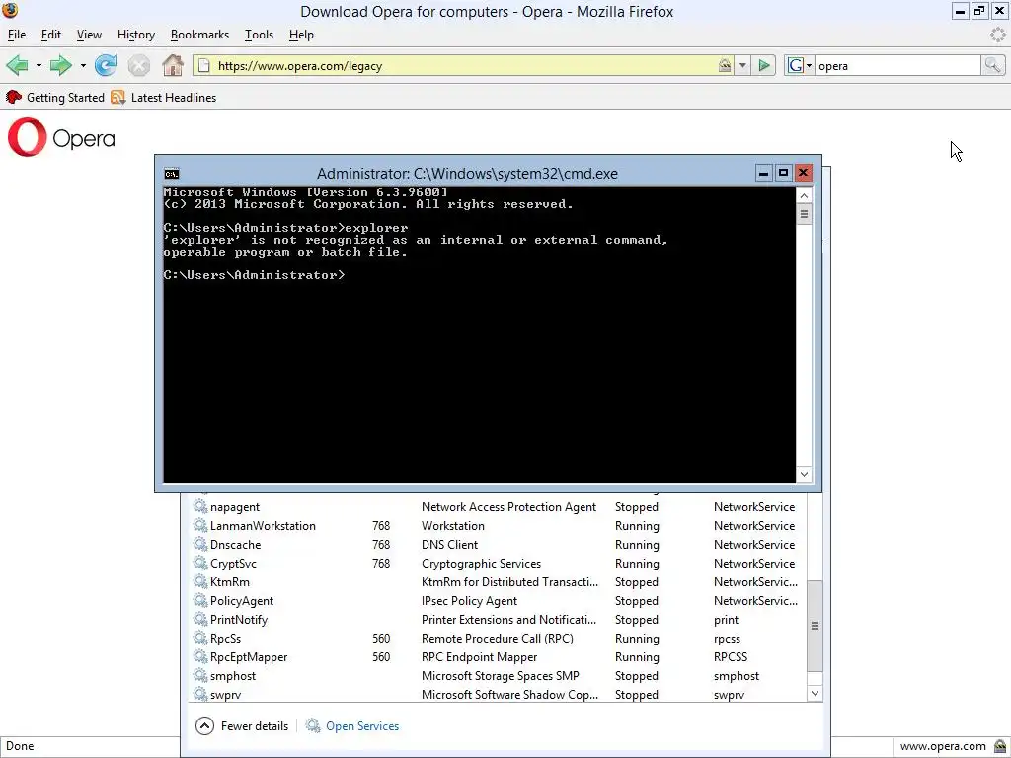1011x758 pixels.
Task: Click the RpcSs service gear icon
Action: click(x=200, y=639)
